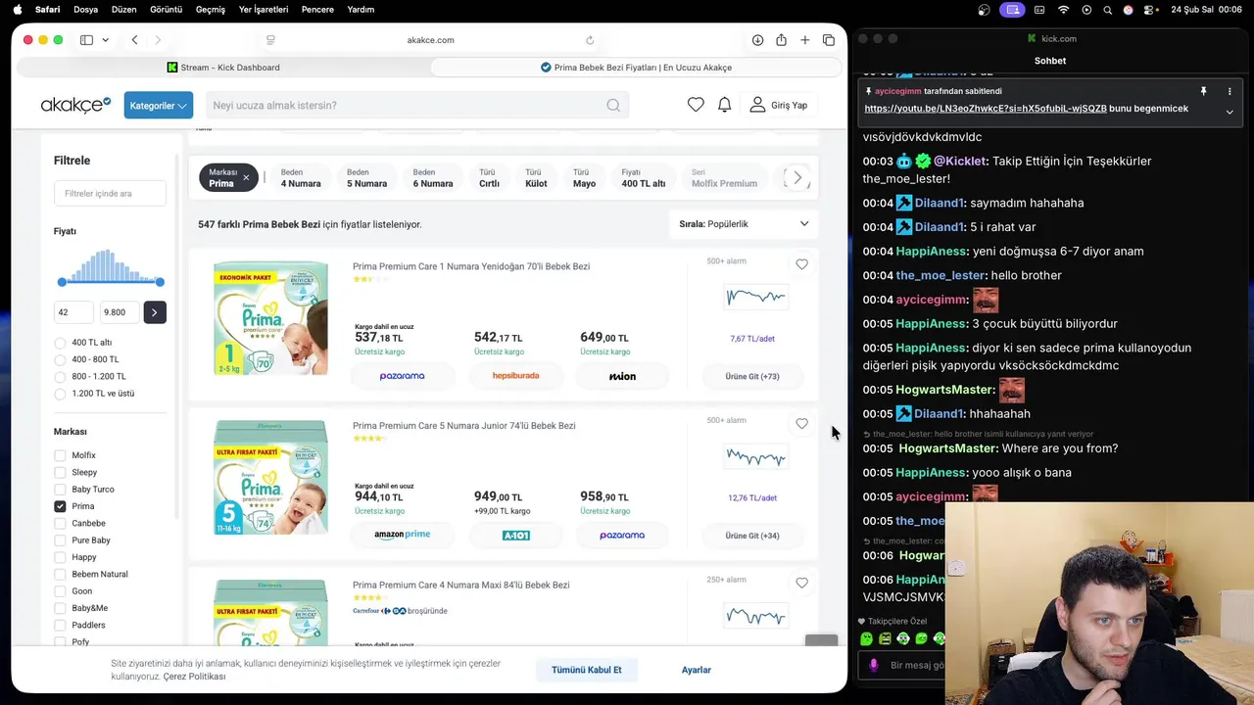Click Tümünü Kabul Et cookie button

[x=587, y=670]
